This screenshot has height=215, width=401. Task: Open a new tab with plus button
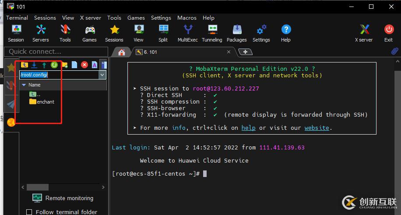pos(245,52)
